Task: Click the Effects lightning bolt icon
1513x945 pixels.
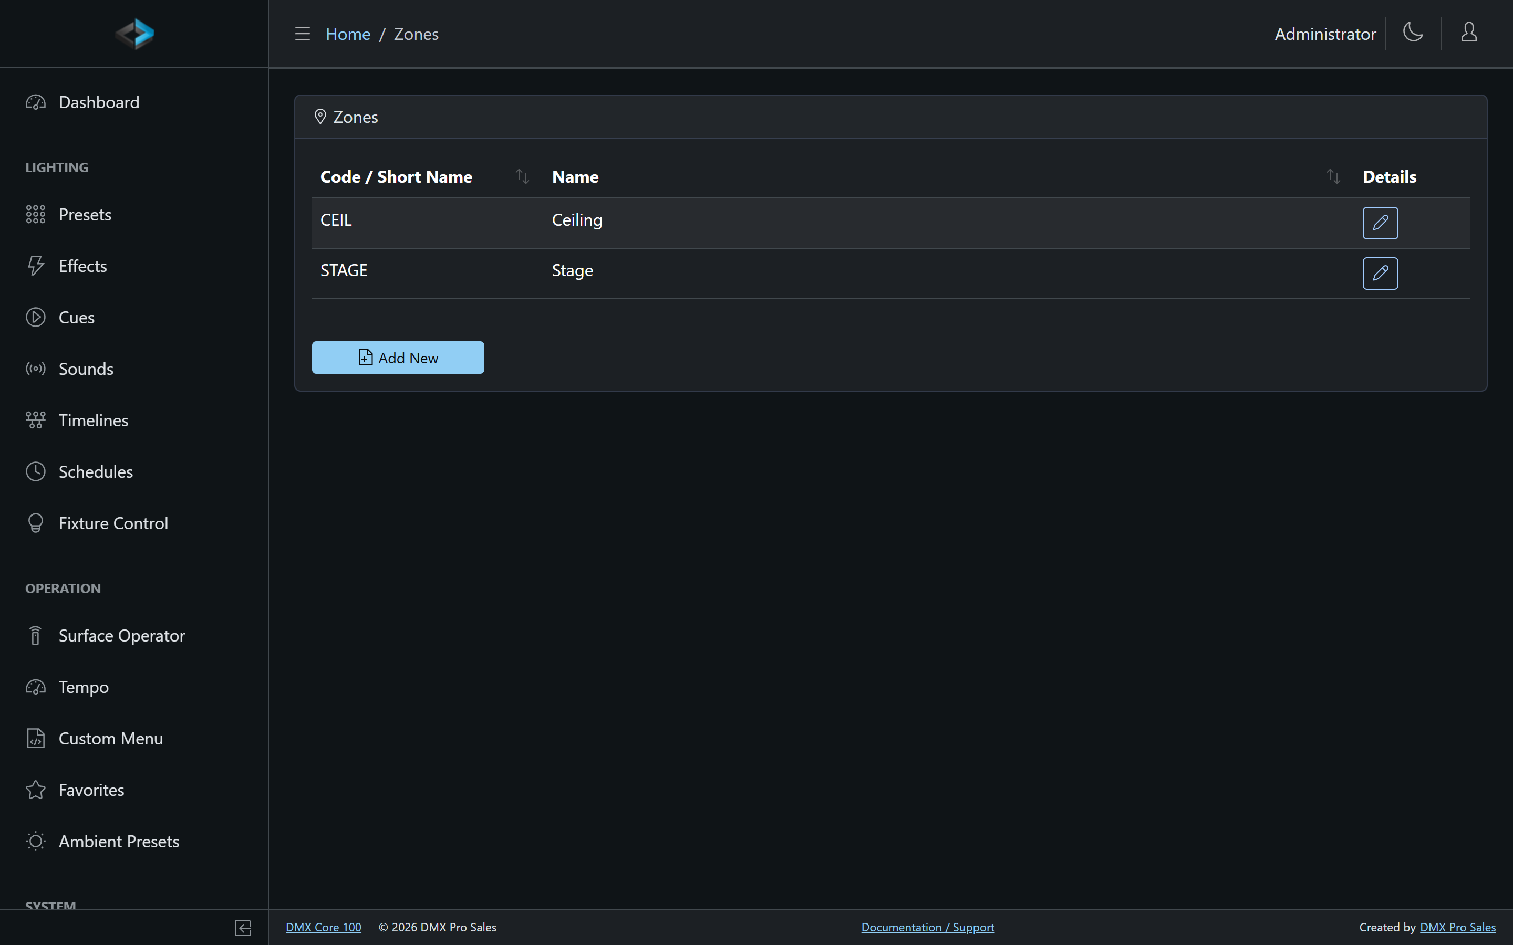Action: pyautogui.click(x=36, y=266)
